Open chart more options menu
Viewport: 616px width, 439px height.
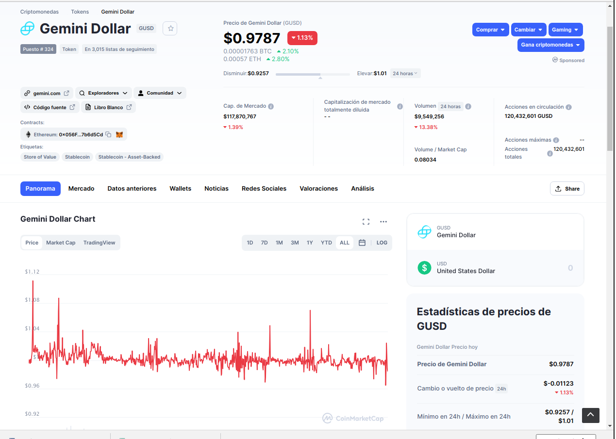coord(383,222)
